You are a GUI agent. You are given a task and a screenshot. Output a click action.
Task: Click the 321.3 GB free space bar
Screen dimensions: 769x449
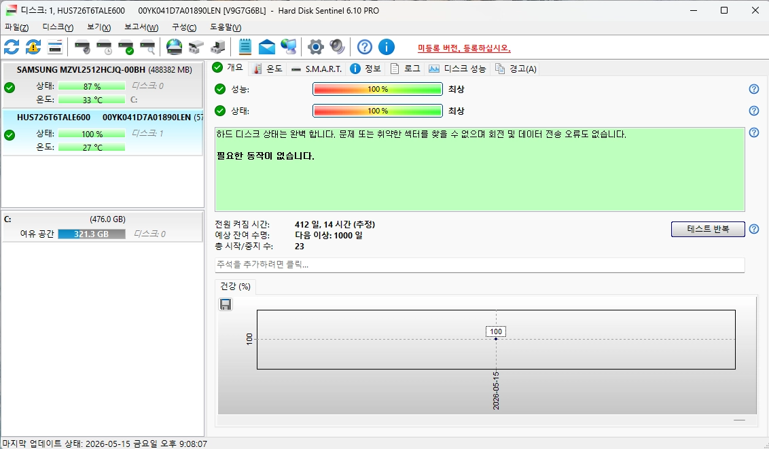coord(92,234)
